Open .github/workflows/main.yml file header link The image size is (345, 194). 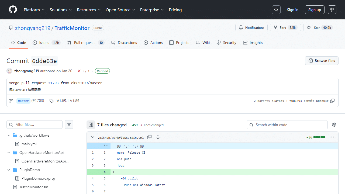(121, 137)
